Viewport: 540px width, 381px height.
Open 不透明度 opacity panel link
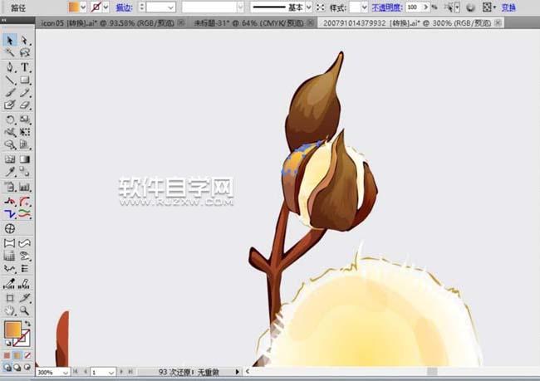point(387,7)
